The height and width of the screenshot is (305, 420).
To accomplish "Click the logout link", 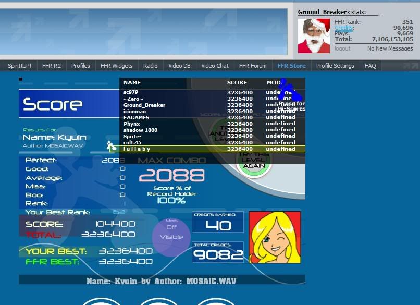I will [342, 48].
